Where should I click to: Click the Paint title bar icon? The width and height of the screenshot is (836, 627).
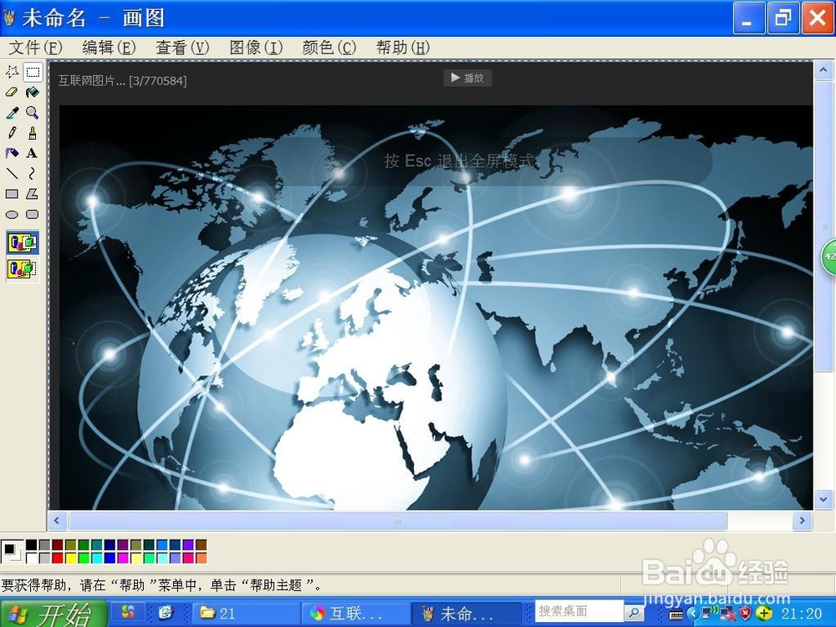tap(9, 18)
